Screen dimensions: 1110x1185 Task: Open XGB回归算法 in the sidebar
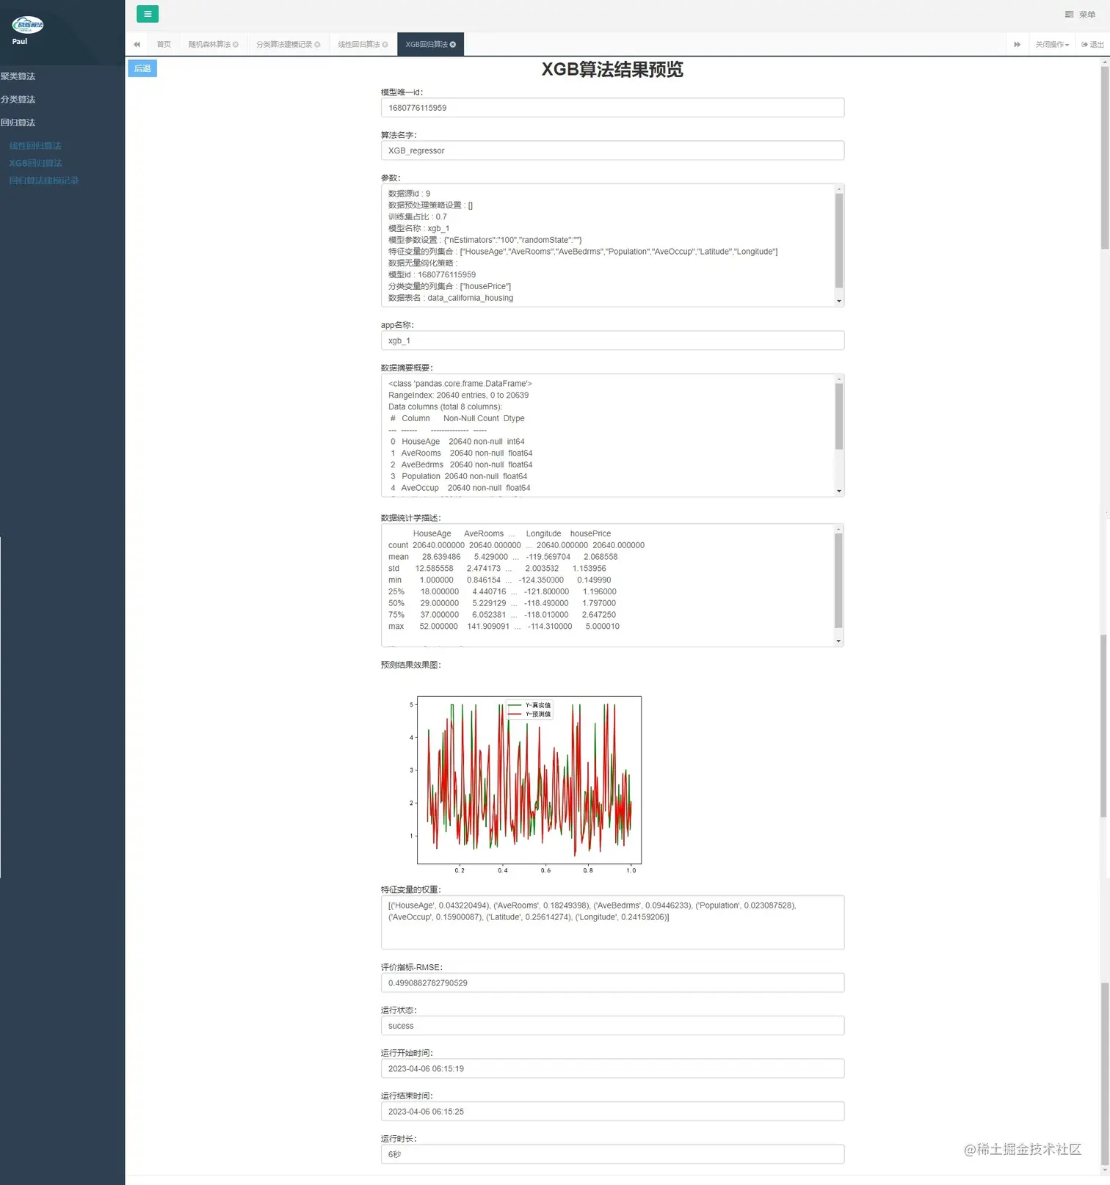pyautogui.click(x=35, y=163)
